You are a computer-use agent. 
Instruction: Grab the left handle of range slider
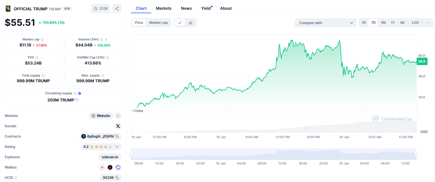click(131, 154)
